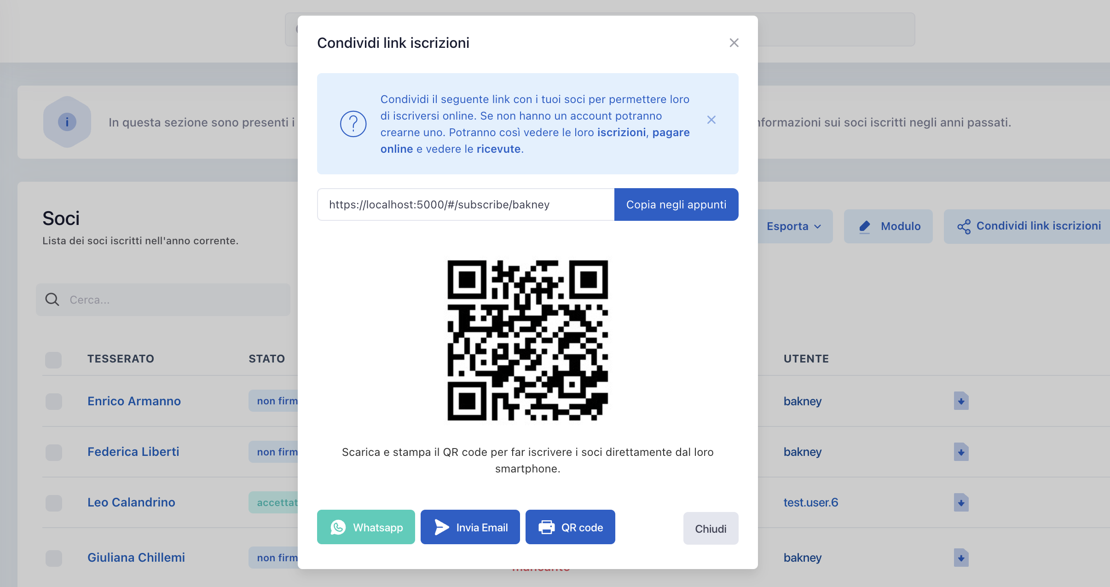Open the Modulo editor

tap(888, 226)
